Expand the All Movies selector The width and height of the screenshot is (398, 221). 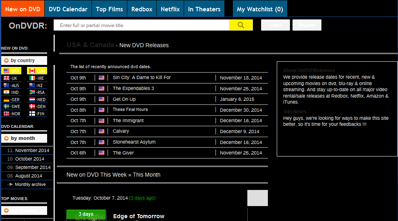pyautogui.click(x=24, y=211)
